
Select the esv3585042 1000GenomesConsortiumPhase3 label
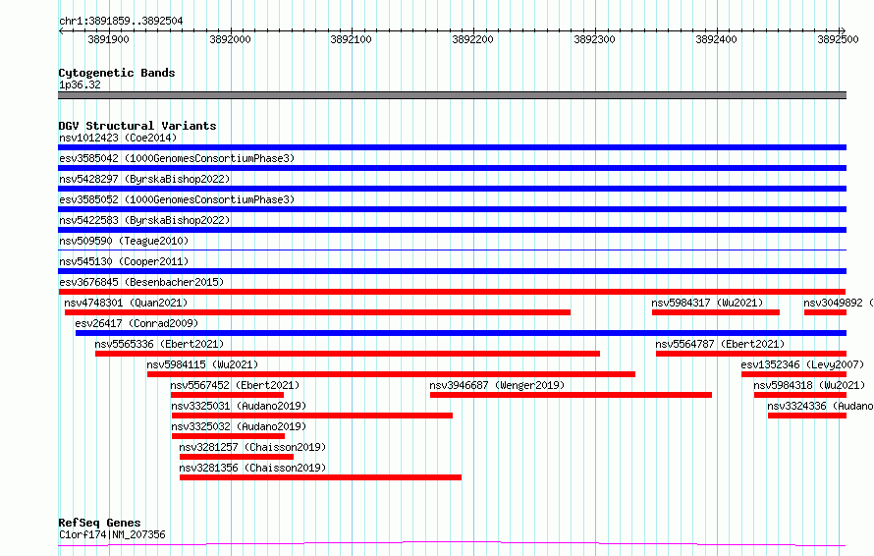point(177,158)
